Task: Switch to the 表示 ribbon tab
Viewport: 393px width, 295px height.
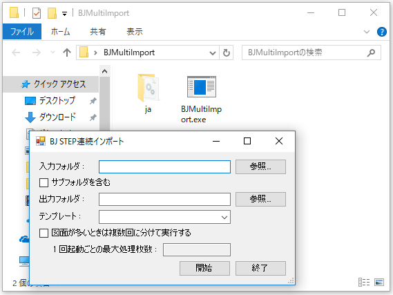Action: click(135, 32)
